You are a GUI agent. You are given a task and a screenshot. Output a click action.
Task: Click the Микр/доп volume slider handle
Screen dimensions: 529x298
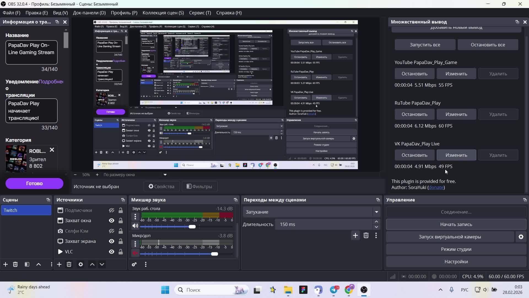point(214,254)
